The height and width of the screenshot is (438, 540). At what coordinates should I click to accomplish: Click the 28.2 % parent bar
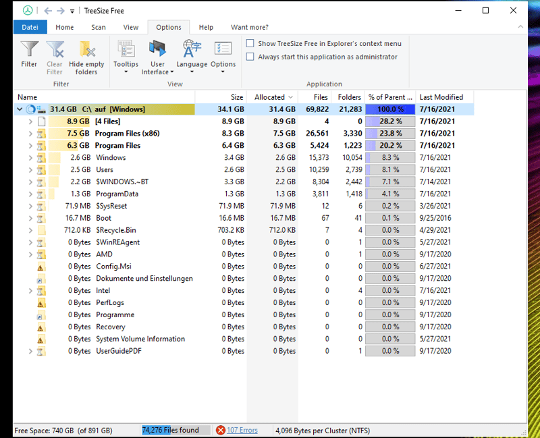tap(390, 121)
